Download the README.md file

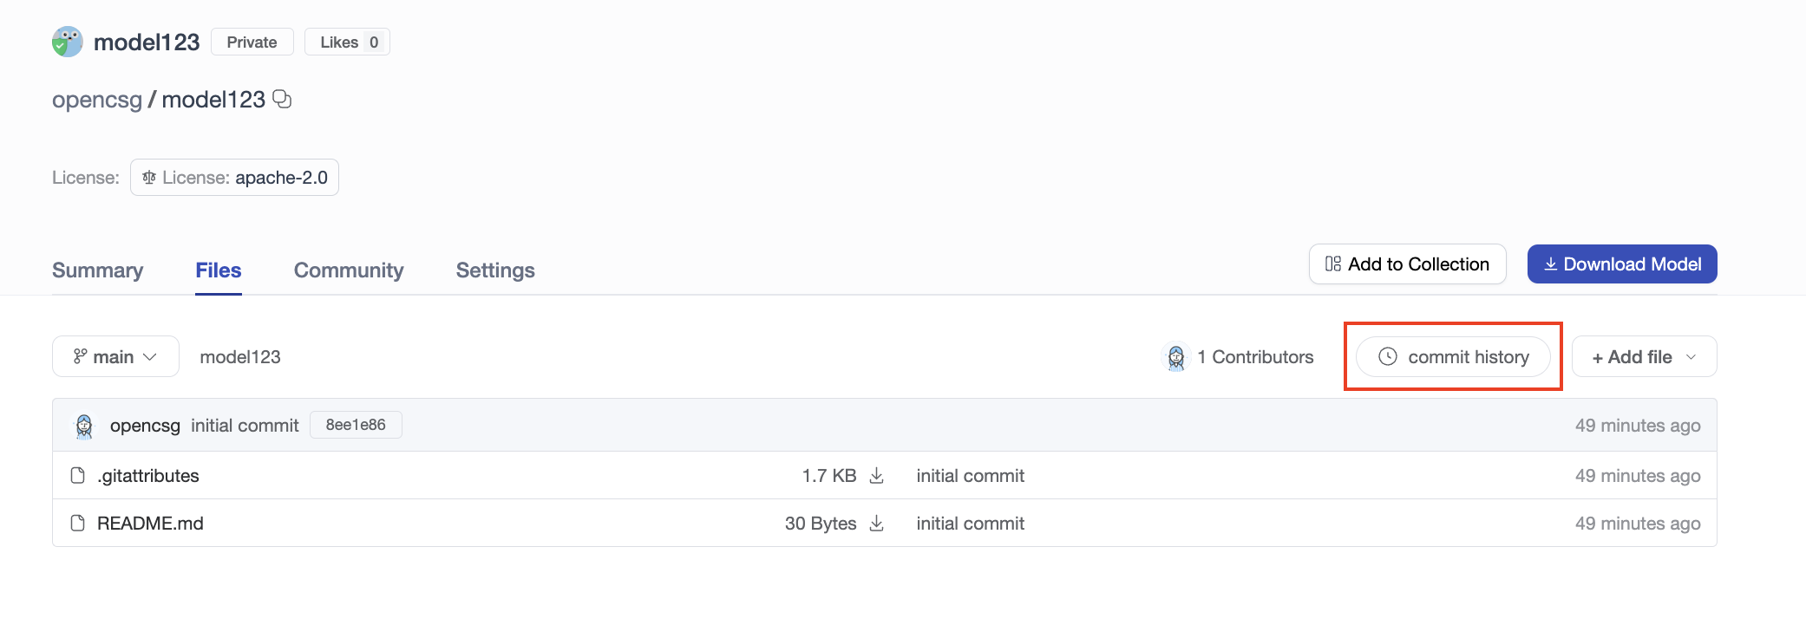point(876,524)
